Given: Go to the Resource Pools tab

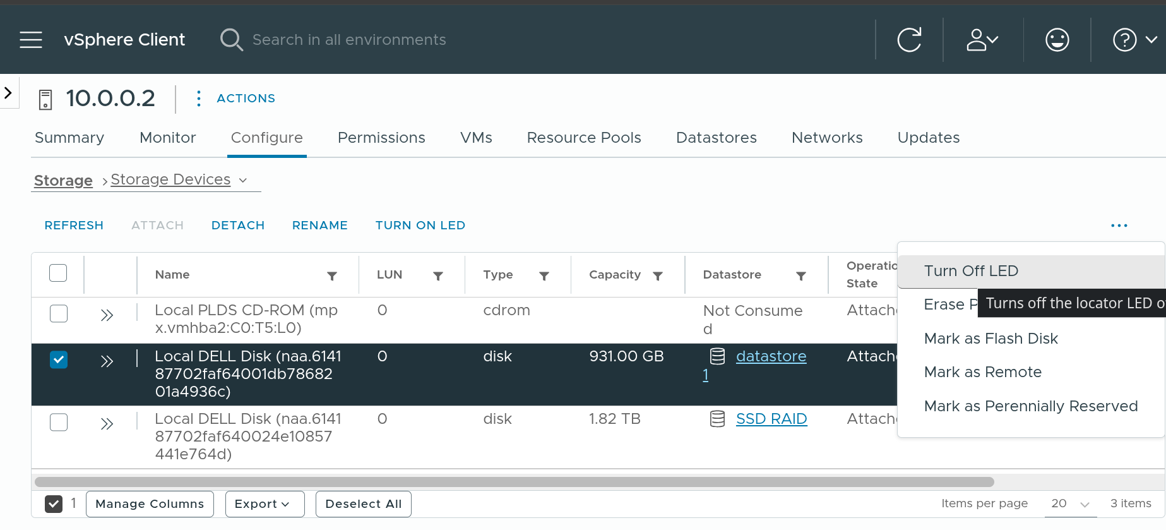Looking at the screenshot, I should 584,138.
